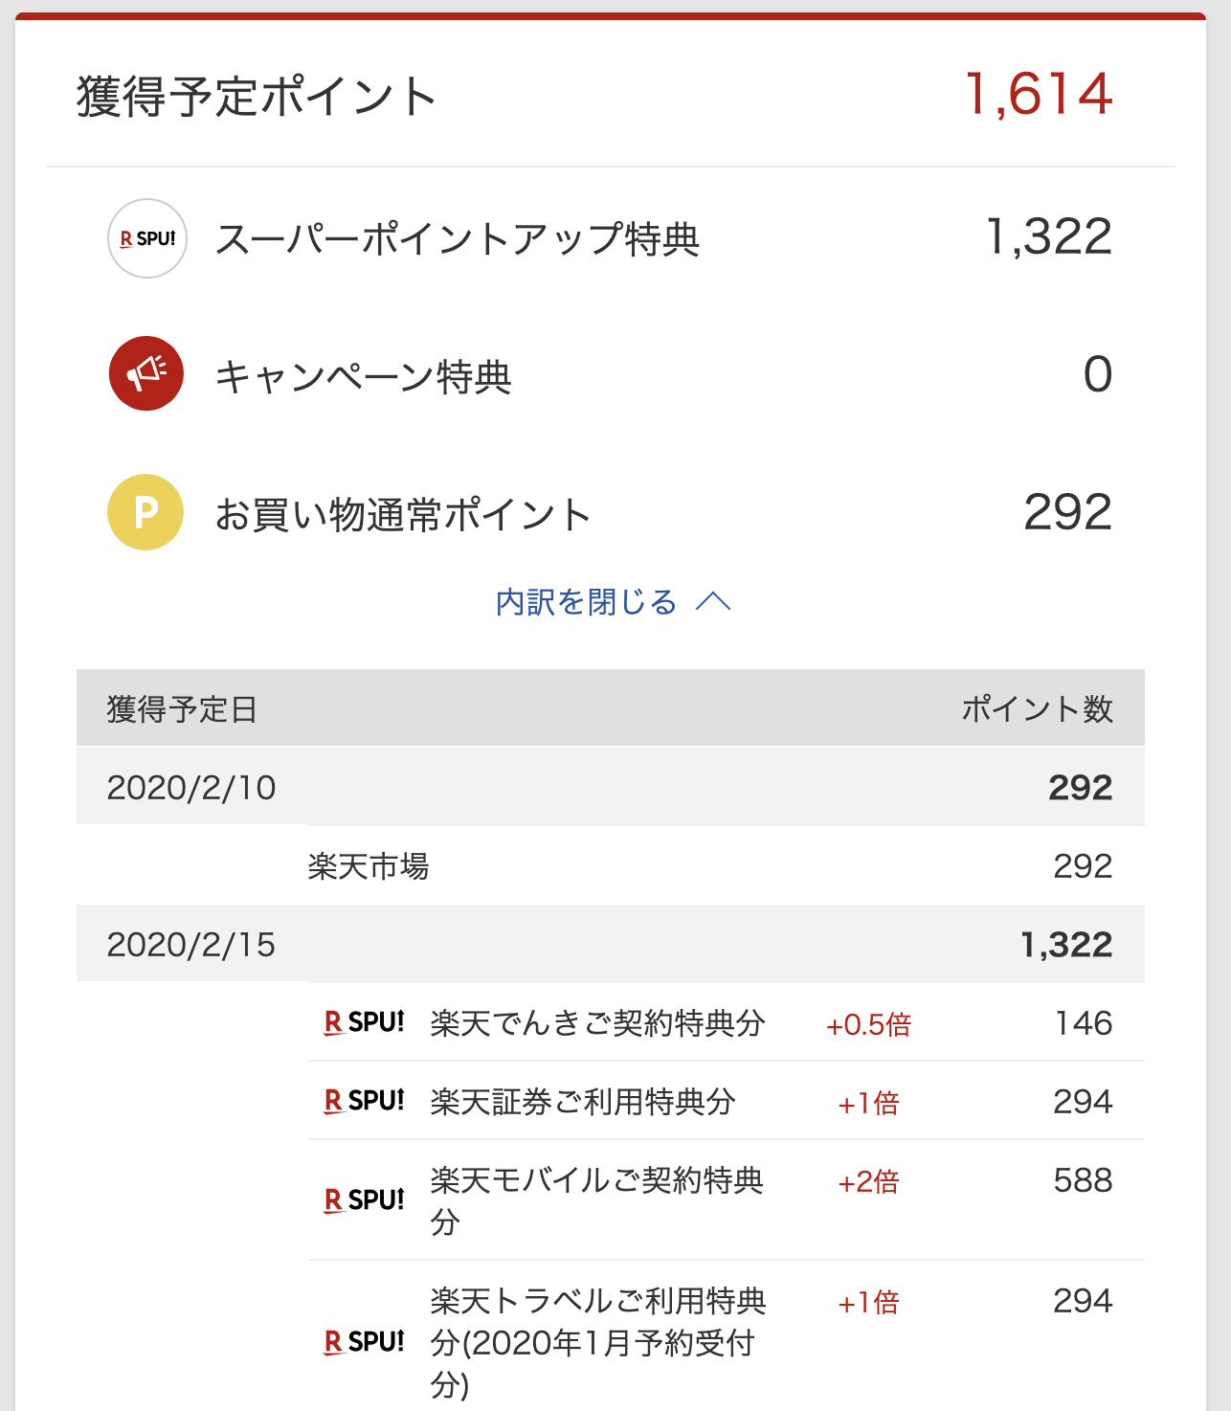This screenshot has width=1231, height=1411.
Task: Open the 楽天市場 entry
Action: [369, 866]
